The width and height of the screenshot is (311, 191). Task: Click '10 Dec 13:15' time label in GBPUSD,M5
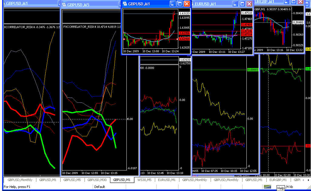(109, 173)
